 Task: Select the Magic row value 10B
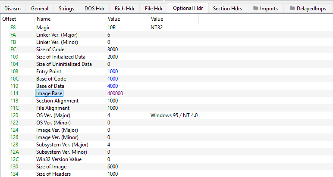pos(111,27)
